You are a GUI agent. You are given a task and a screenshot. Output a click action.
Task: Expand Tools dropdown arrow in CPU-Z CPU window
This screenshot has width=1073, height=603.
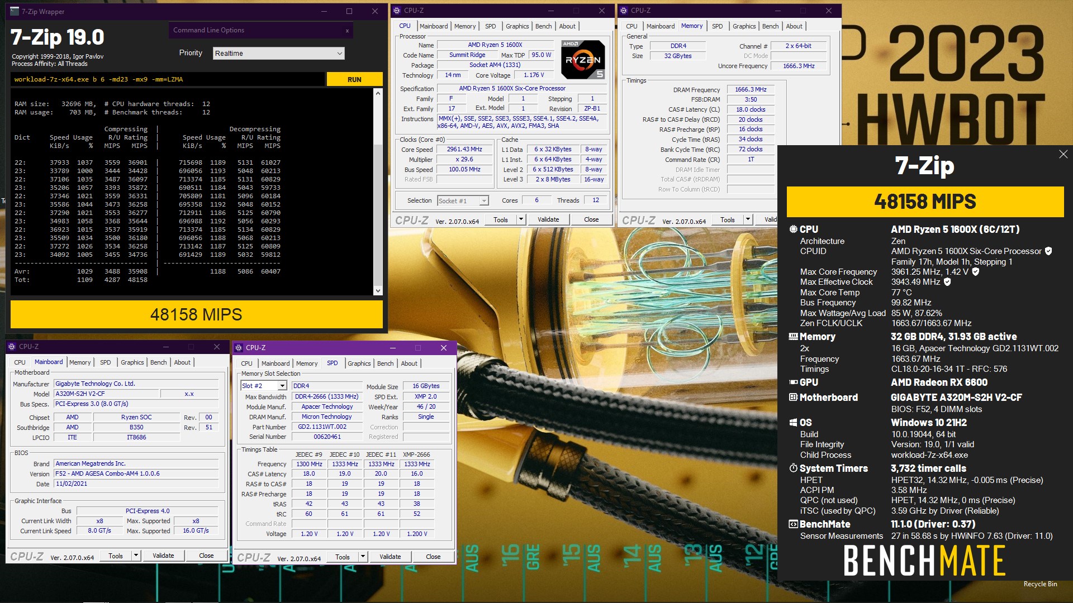click(521, 220)
